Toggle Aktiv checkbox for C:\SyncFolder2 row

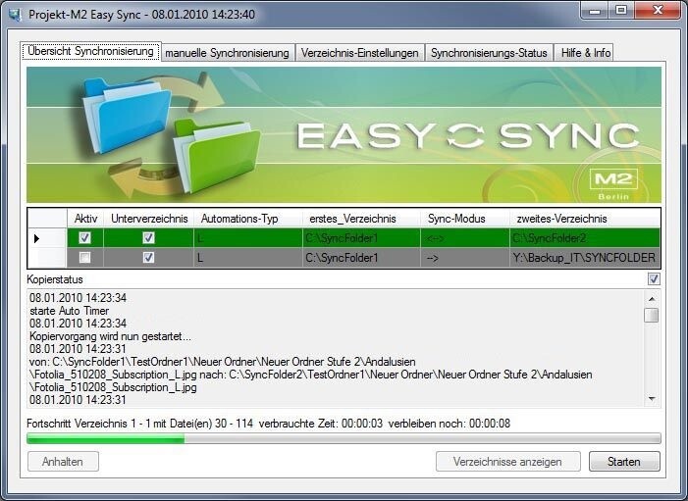tap(84, 238)
